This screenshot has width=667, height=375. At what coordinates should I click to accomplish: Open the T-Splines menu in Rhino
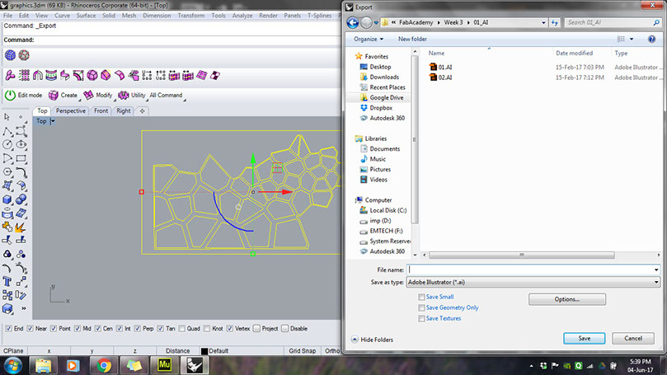[319, 16]
